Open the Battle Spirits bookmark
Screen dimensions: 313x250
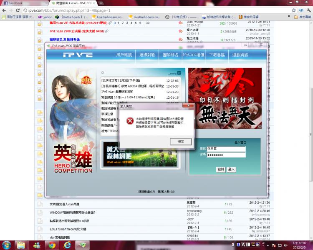pyautogui.click(x=71, y=17)
